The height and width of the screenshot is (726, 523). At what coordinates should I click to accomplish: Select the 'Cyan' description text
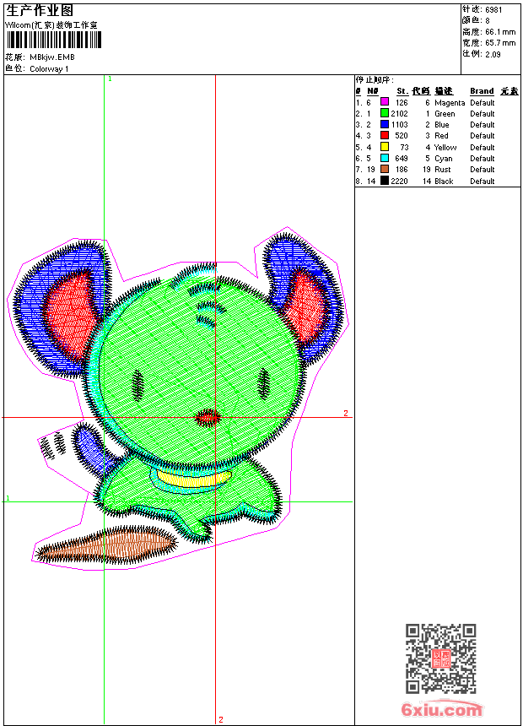pos(444,159)
